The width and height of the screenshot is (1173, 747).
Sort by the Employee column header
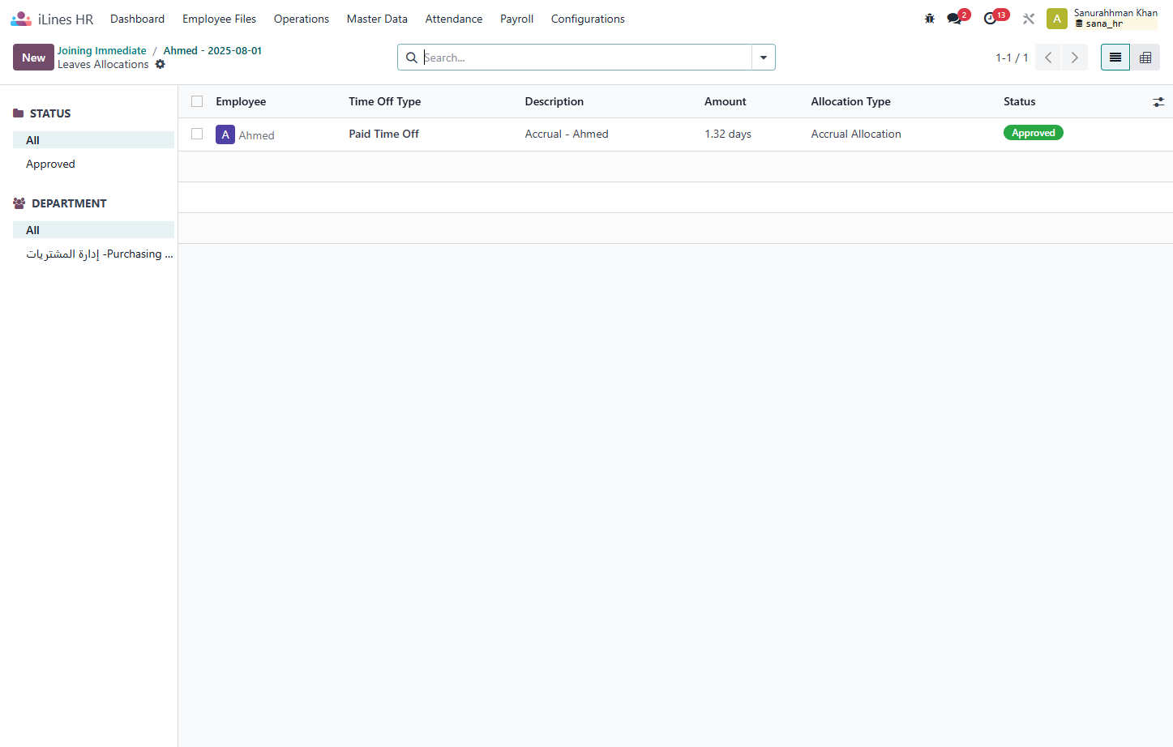(x=241, y=101)
